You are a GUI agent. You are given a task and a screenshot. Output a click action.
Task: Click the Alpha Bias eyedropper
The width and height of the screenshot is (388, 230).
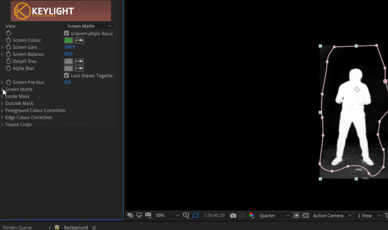pos(79,68)
